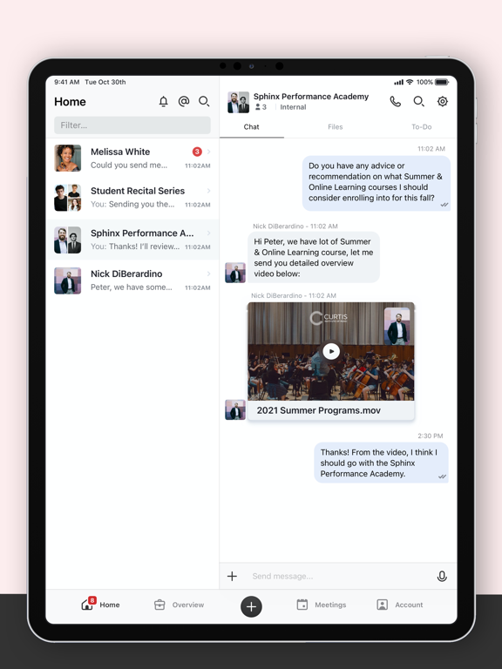Open the Melissa White conversation

pyautogui.click(x=132, y=158)
